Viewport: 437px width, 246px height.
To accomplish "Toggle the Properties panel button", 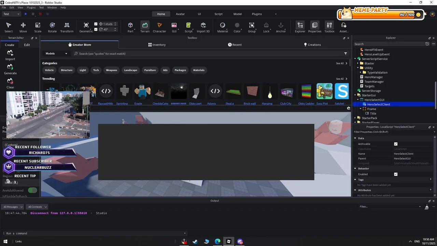I will click(315, 27).
